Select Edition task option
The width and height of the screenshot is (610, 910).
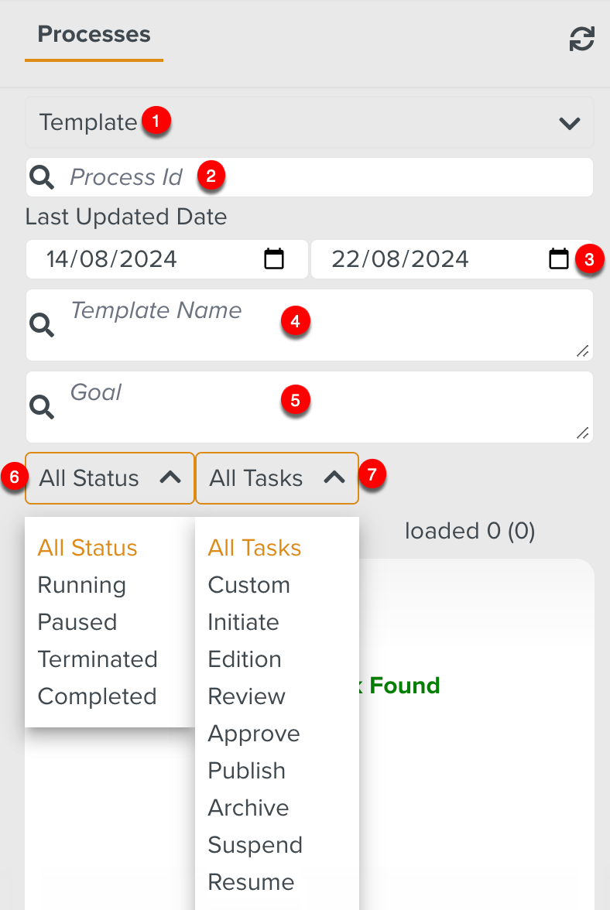click(245, 659)
